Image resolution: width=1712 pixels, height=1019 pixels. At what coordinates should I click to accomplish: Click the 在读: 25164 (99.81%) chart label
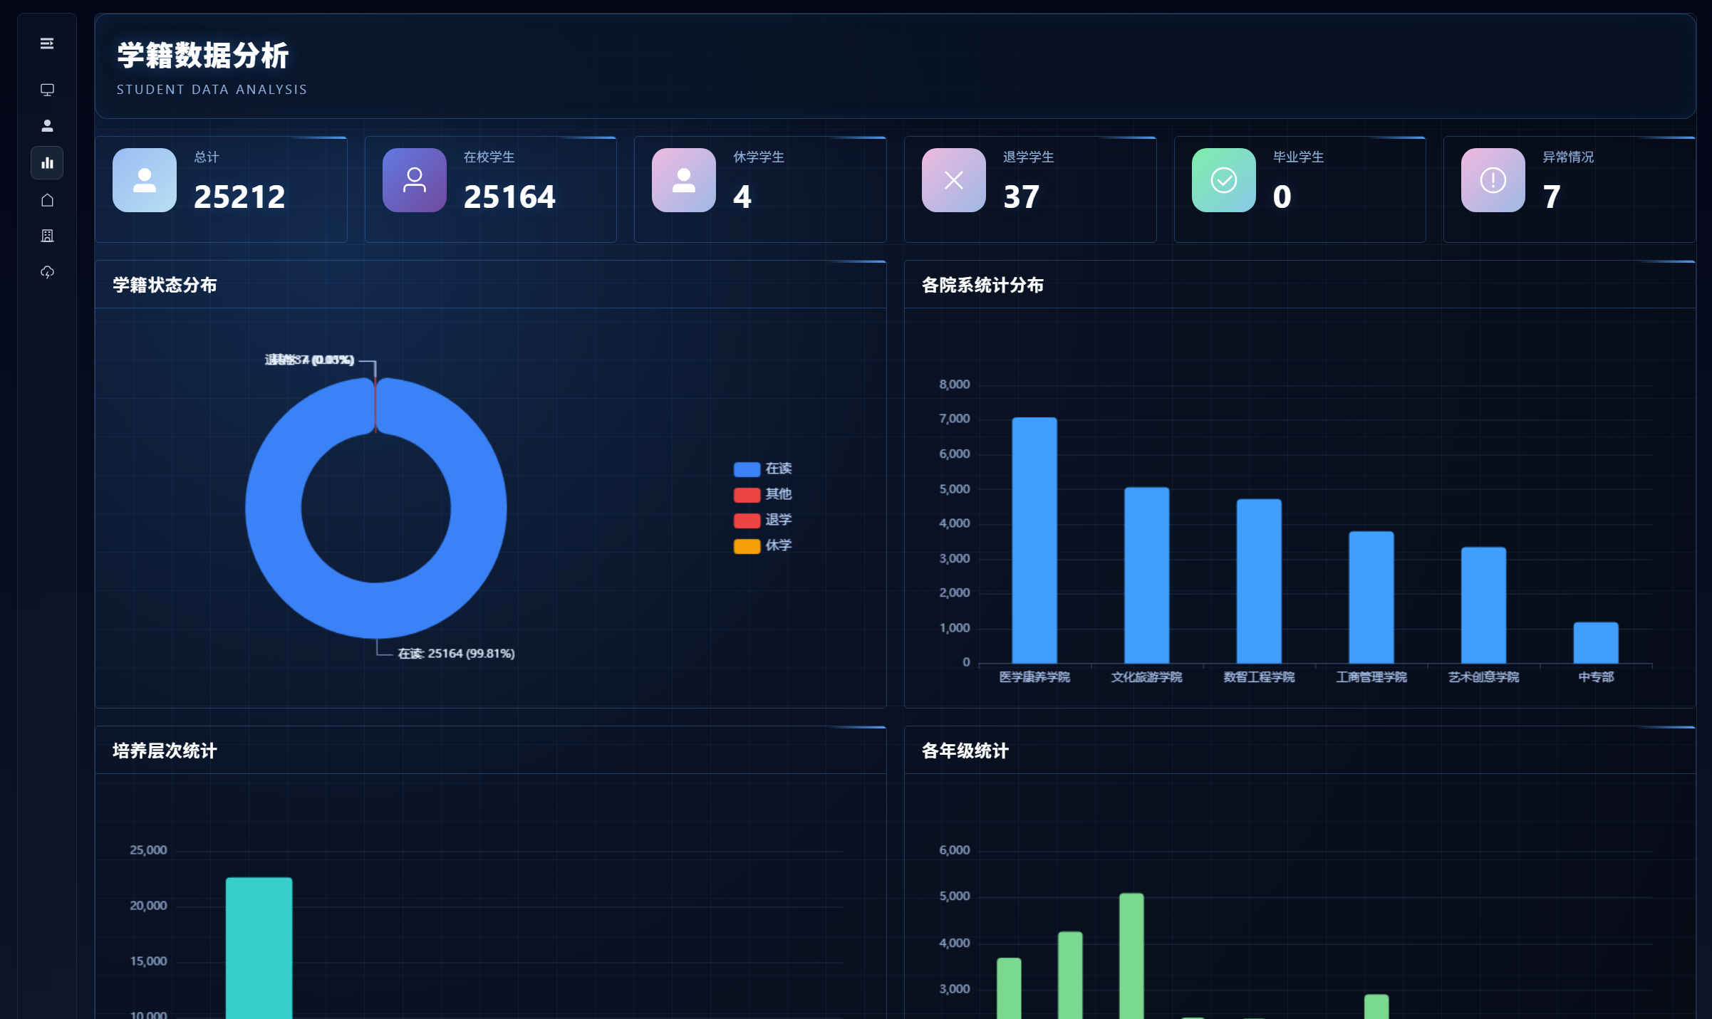click(456, 653)
